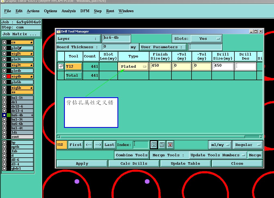Open the File menu
The image size is (274, 198).
8,11
